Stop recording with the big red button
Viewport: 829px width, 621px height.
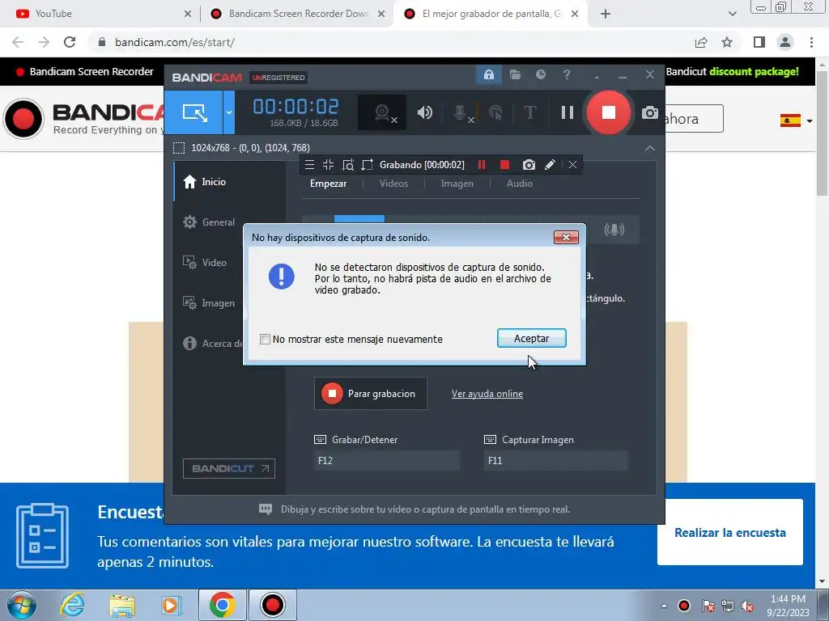609,112
